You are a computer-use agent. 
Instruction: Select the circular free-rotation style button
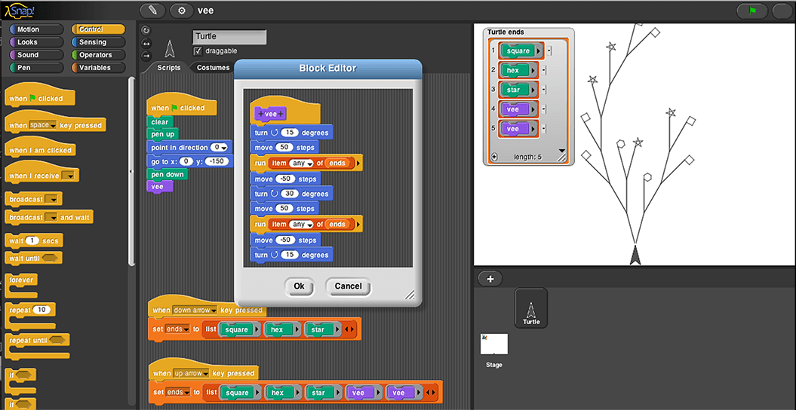146,31
